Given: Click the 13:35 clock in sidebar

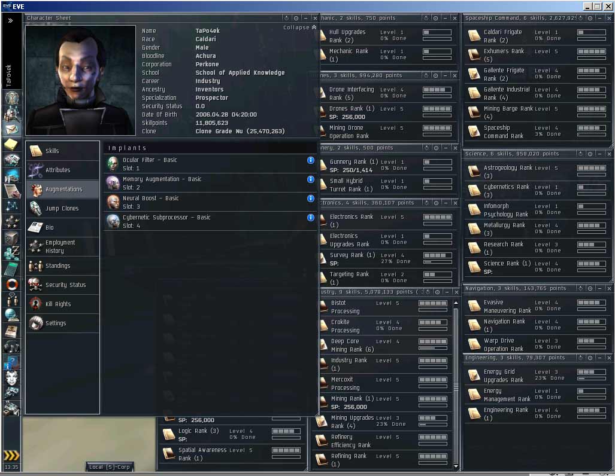Looking at the screenshot, I should 11,467.
